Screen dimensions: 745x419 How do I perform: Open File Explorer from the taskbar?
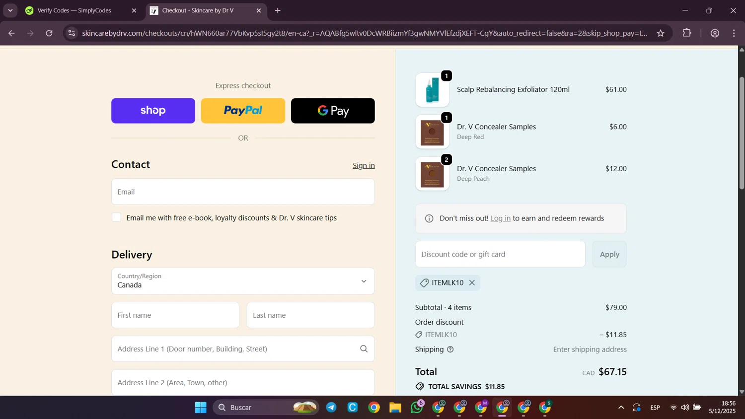395,408
